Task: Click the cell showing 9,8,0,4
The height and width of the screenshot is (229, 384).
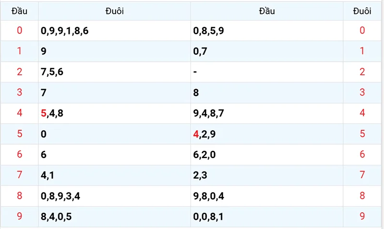Action: tap(208, 196)
